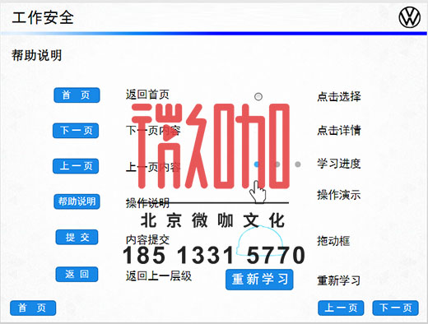Click the 返回 button
The image size is (428, 324).
tap(77, 274)
